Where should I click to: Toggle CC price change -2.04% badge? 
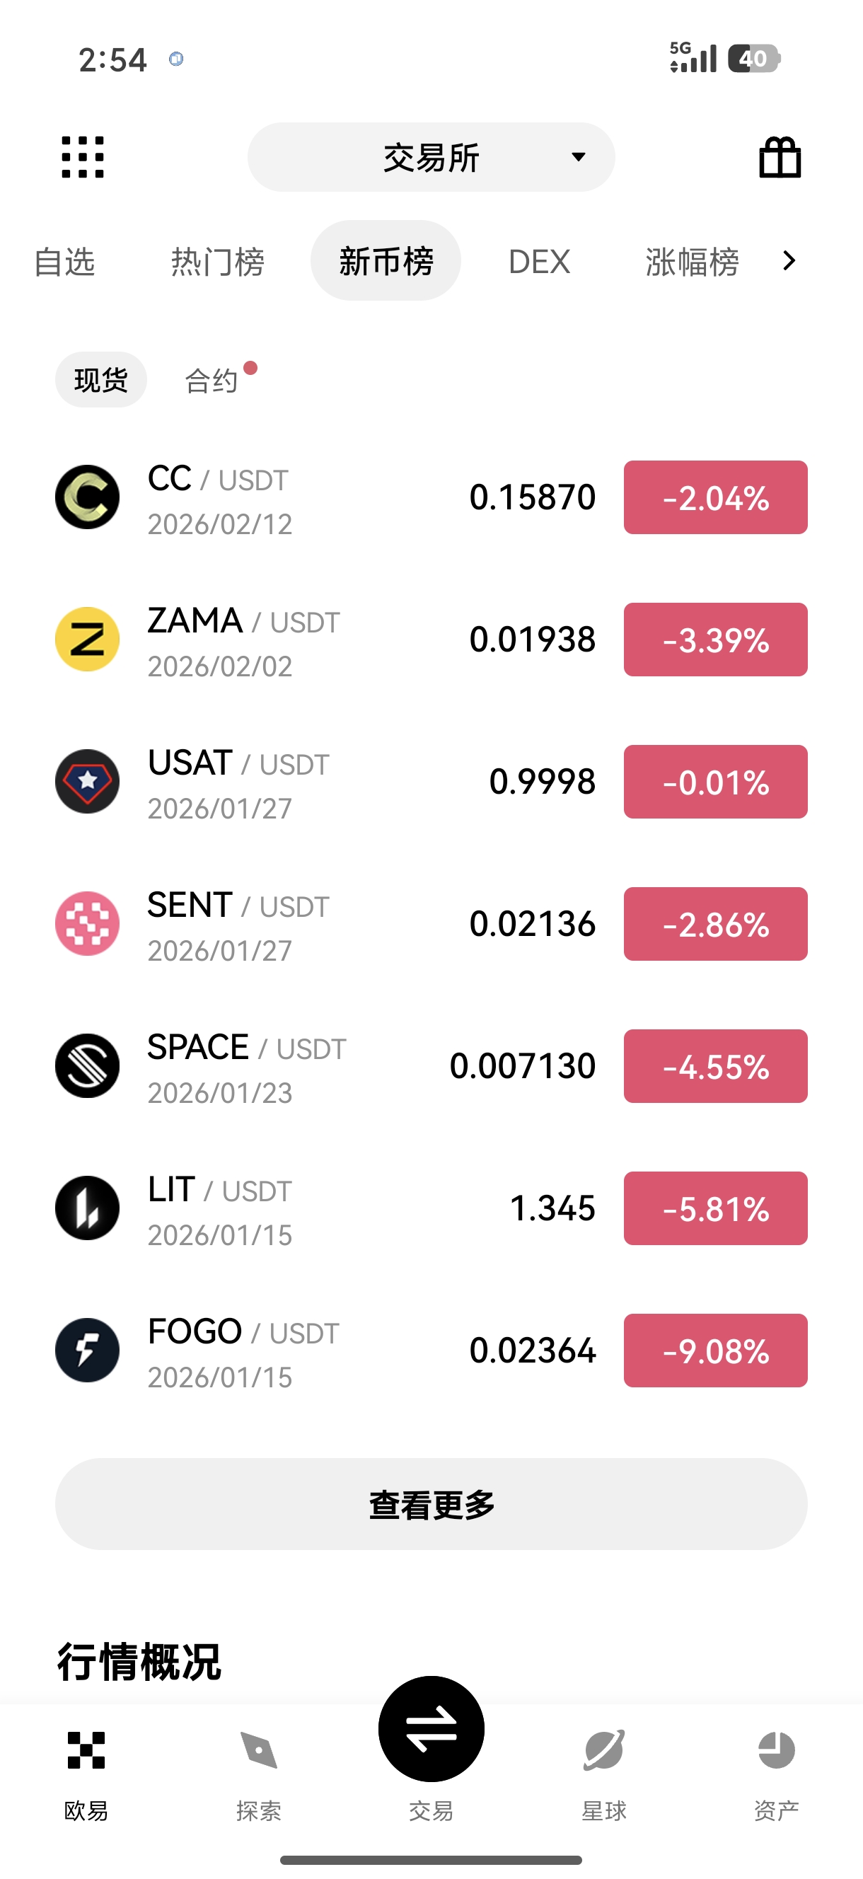tap(715, 497)
